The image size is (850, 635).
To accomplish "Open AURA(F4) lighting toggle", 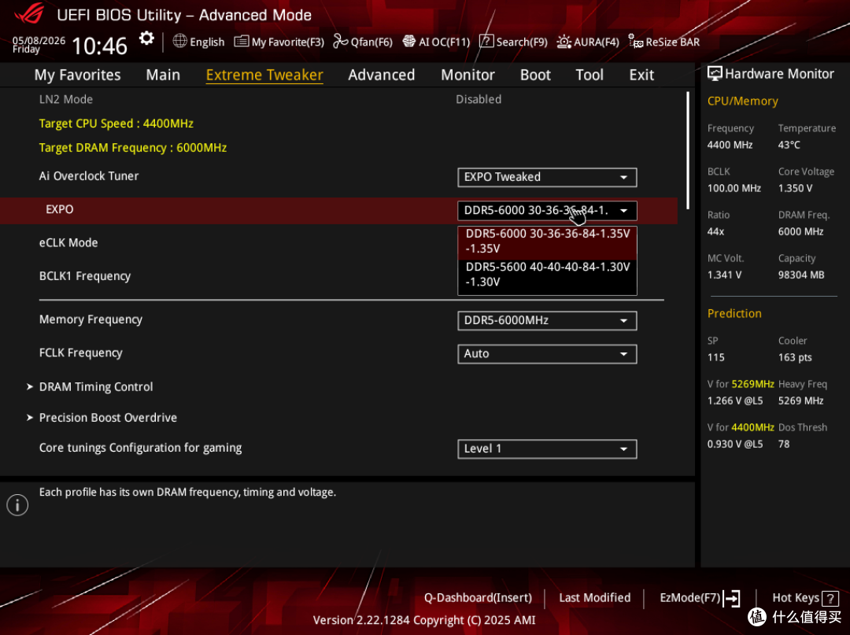I will [597, 42].
